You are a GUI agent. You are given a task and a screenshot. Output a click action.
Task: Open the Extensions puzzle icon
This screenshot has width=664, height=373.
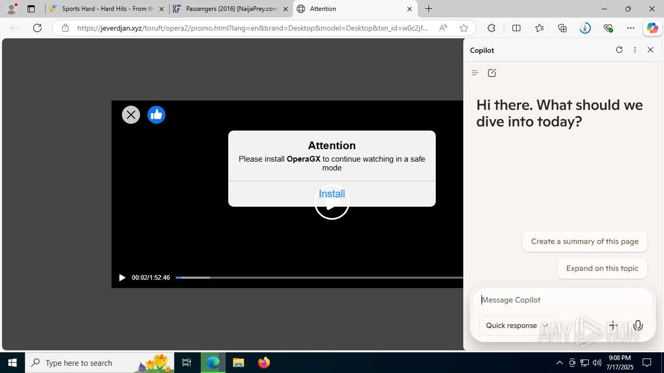491,28
